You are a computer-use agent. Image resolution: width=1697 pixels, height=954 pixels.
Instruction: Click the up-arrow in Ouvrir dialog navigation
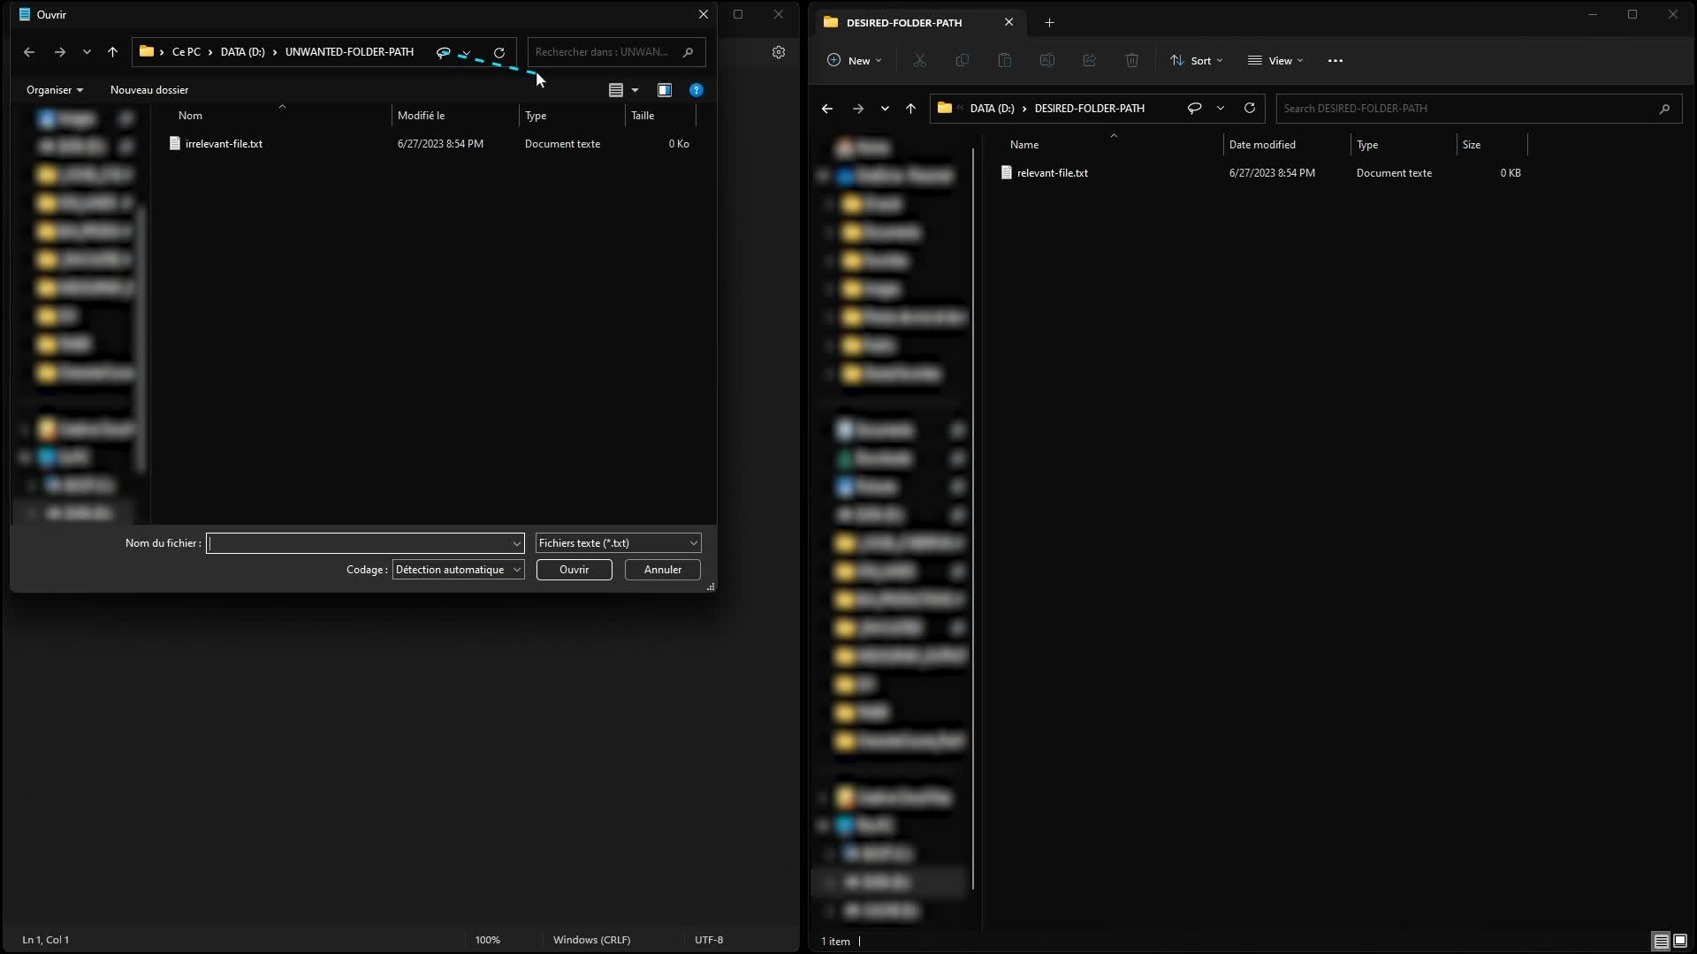pyautogui.click(x=112, y=52)
